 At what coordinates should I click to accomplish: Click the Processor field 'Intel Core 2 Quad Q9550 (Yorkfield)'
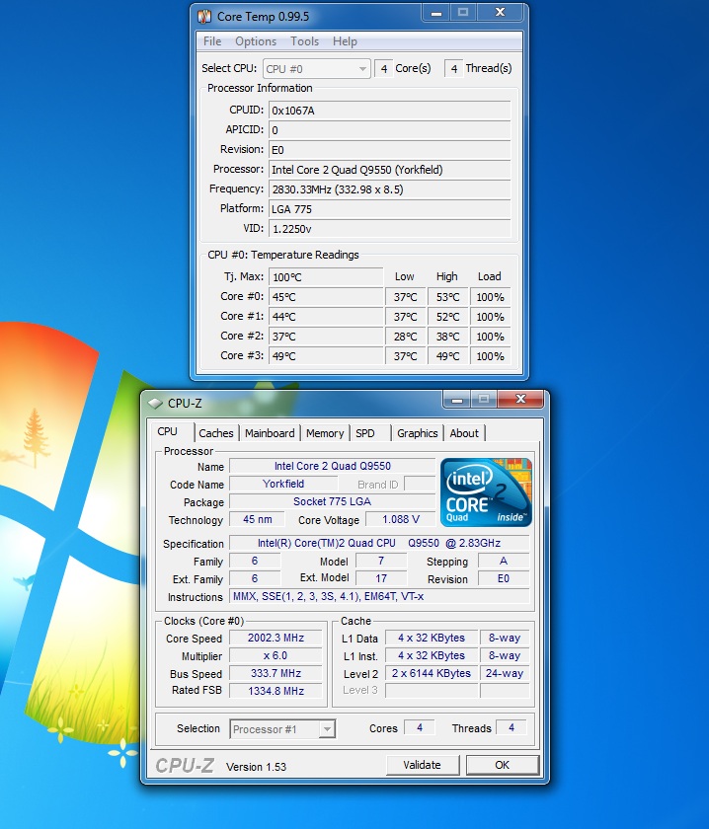[389, 169]
